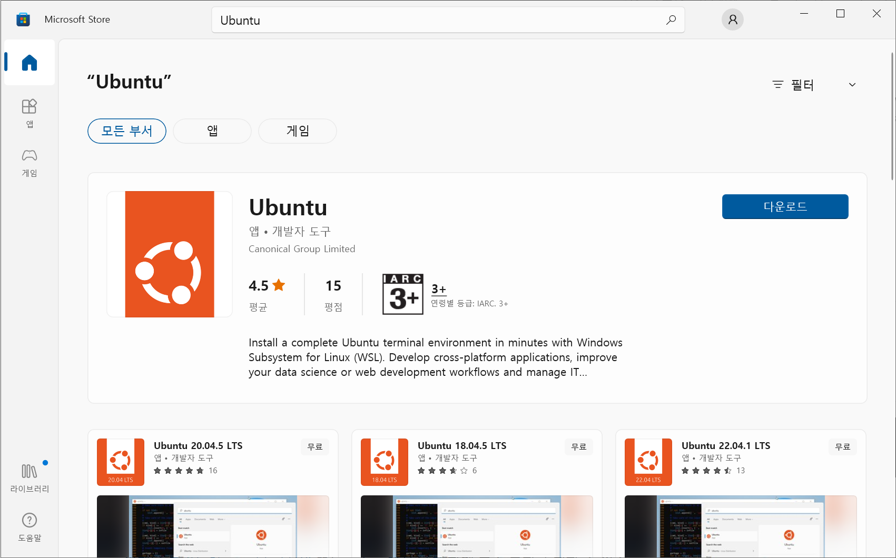Click the Microsoft Store logo icon
Image resolution: width=896 pixels, height=558 pixels.
(23, 19)
